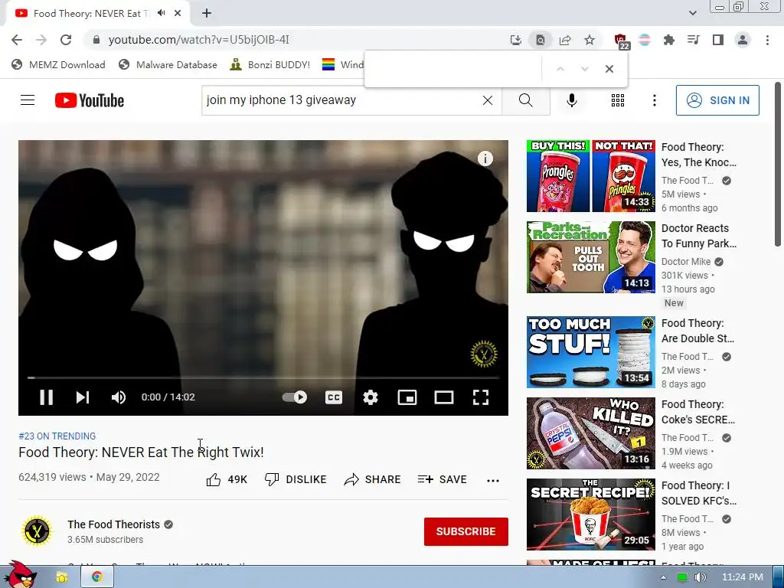This screenshot has height=588, width=784.
Task: Enter fullscreen mode
Action: point(481,397)
